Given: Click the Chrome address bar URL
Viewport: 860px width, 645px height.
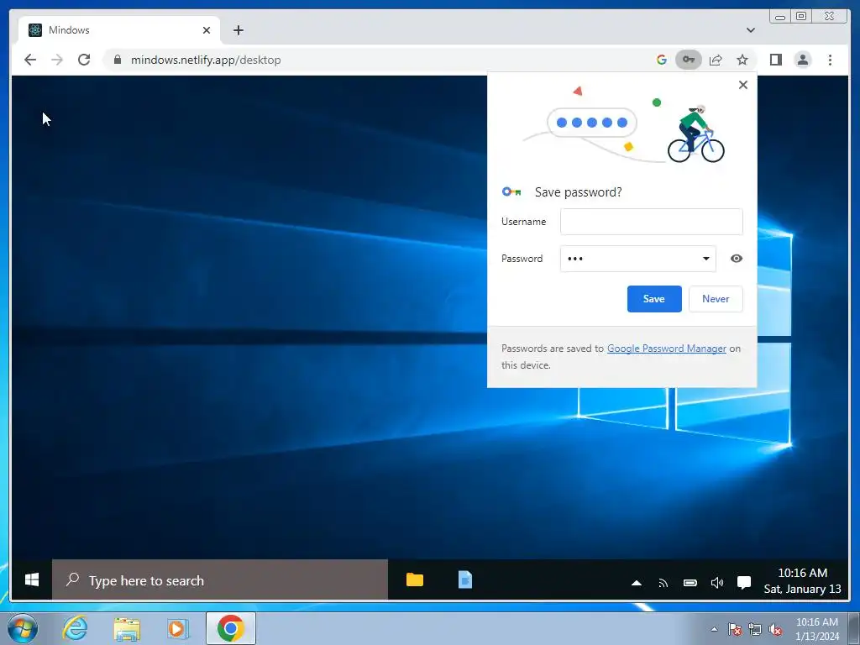Looking at the screenshot, I should [x=206, y=60].
